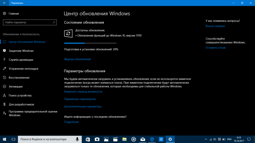
Task: Click the Защитник Windows shield icon
Action: pyautogui.click(x=4, y=51)
